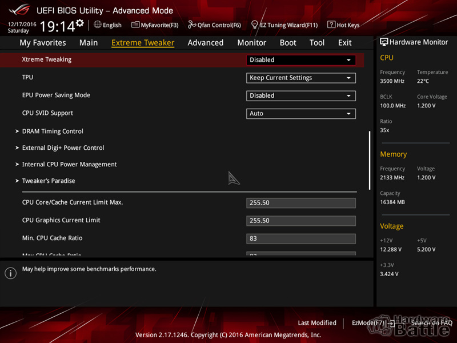Click the globe language icon
Image resolution: width=457 pixels, height=343 pixels.
click(x=98, y=25)
